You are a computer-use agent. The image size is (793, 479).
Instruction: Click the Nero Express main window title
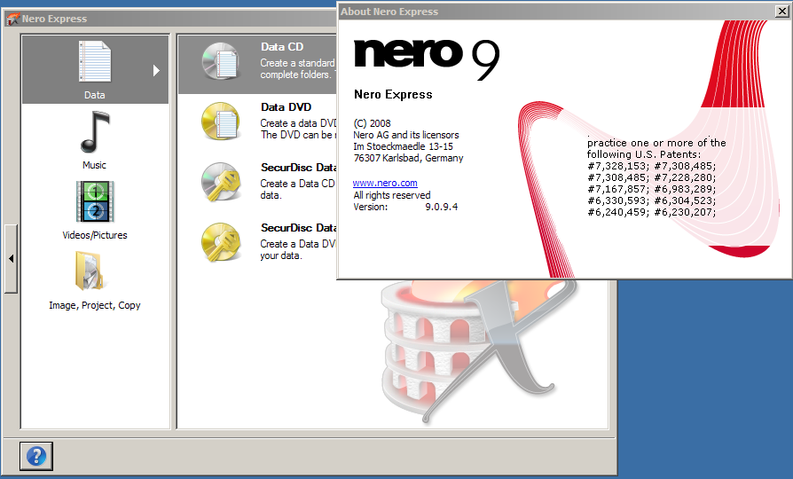click(54, 19)
